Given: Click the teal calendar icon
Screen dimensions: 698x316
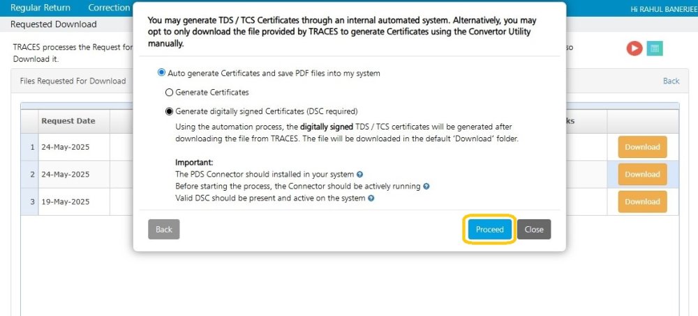Looking at the screenshot, I should pyautogui.click(x=655, y=48).
